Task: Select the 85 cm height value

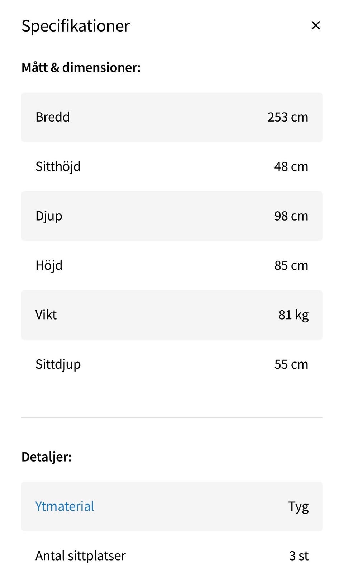Action: point(291,265)
